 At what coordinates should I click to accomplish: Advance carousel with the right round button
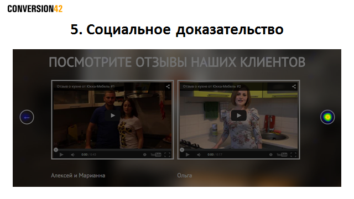[x=327, y=117]
